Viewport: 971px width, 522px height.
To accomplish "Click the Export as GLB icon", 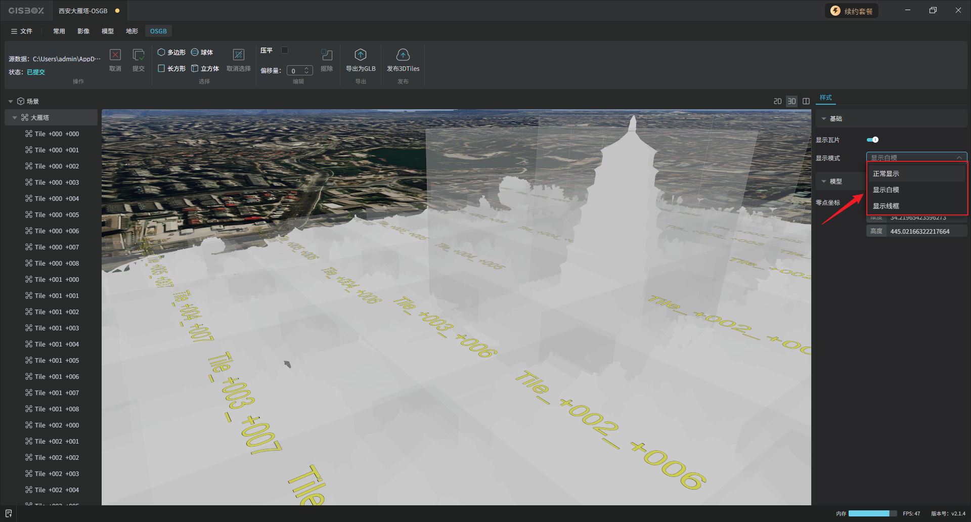I will click(360, 55).
